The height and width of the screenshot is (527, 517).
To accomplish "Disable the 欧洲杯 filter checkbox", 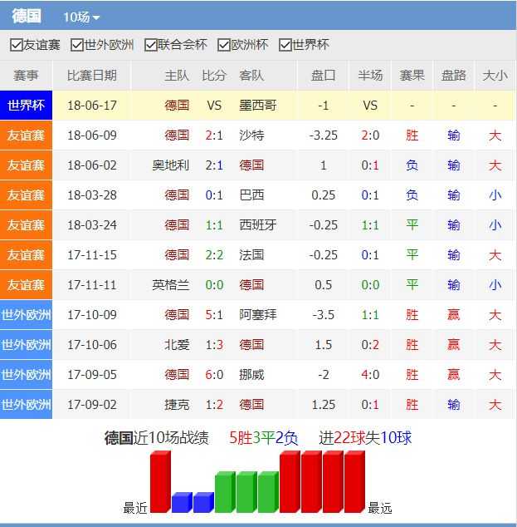I will 224,45.
